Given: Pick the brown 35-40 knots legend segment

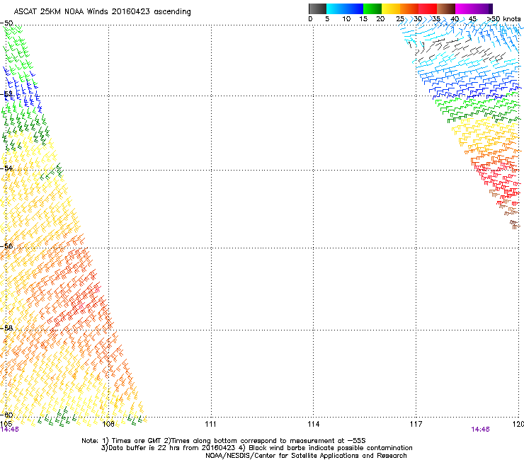Looking at the screenshot, I should point(446,8).
